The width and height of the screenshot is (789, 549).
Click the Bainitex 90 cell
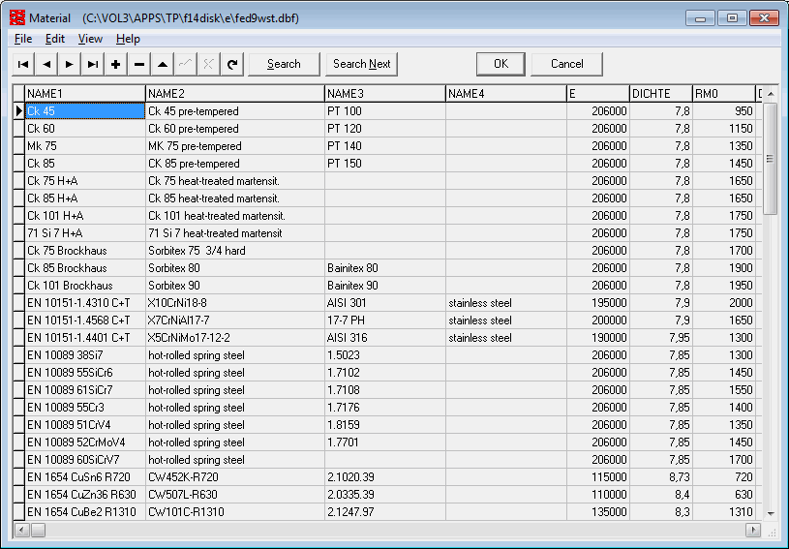(385, 286)
